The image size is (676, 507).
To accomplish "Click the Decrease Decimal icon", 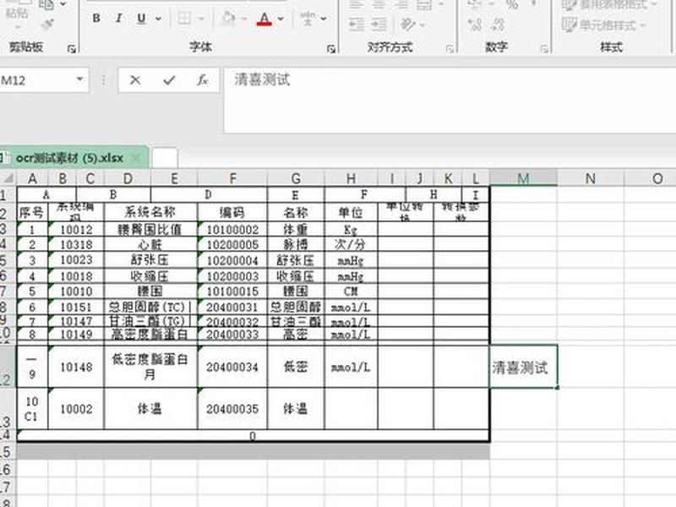I will 498,25.
